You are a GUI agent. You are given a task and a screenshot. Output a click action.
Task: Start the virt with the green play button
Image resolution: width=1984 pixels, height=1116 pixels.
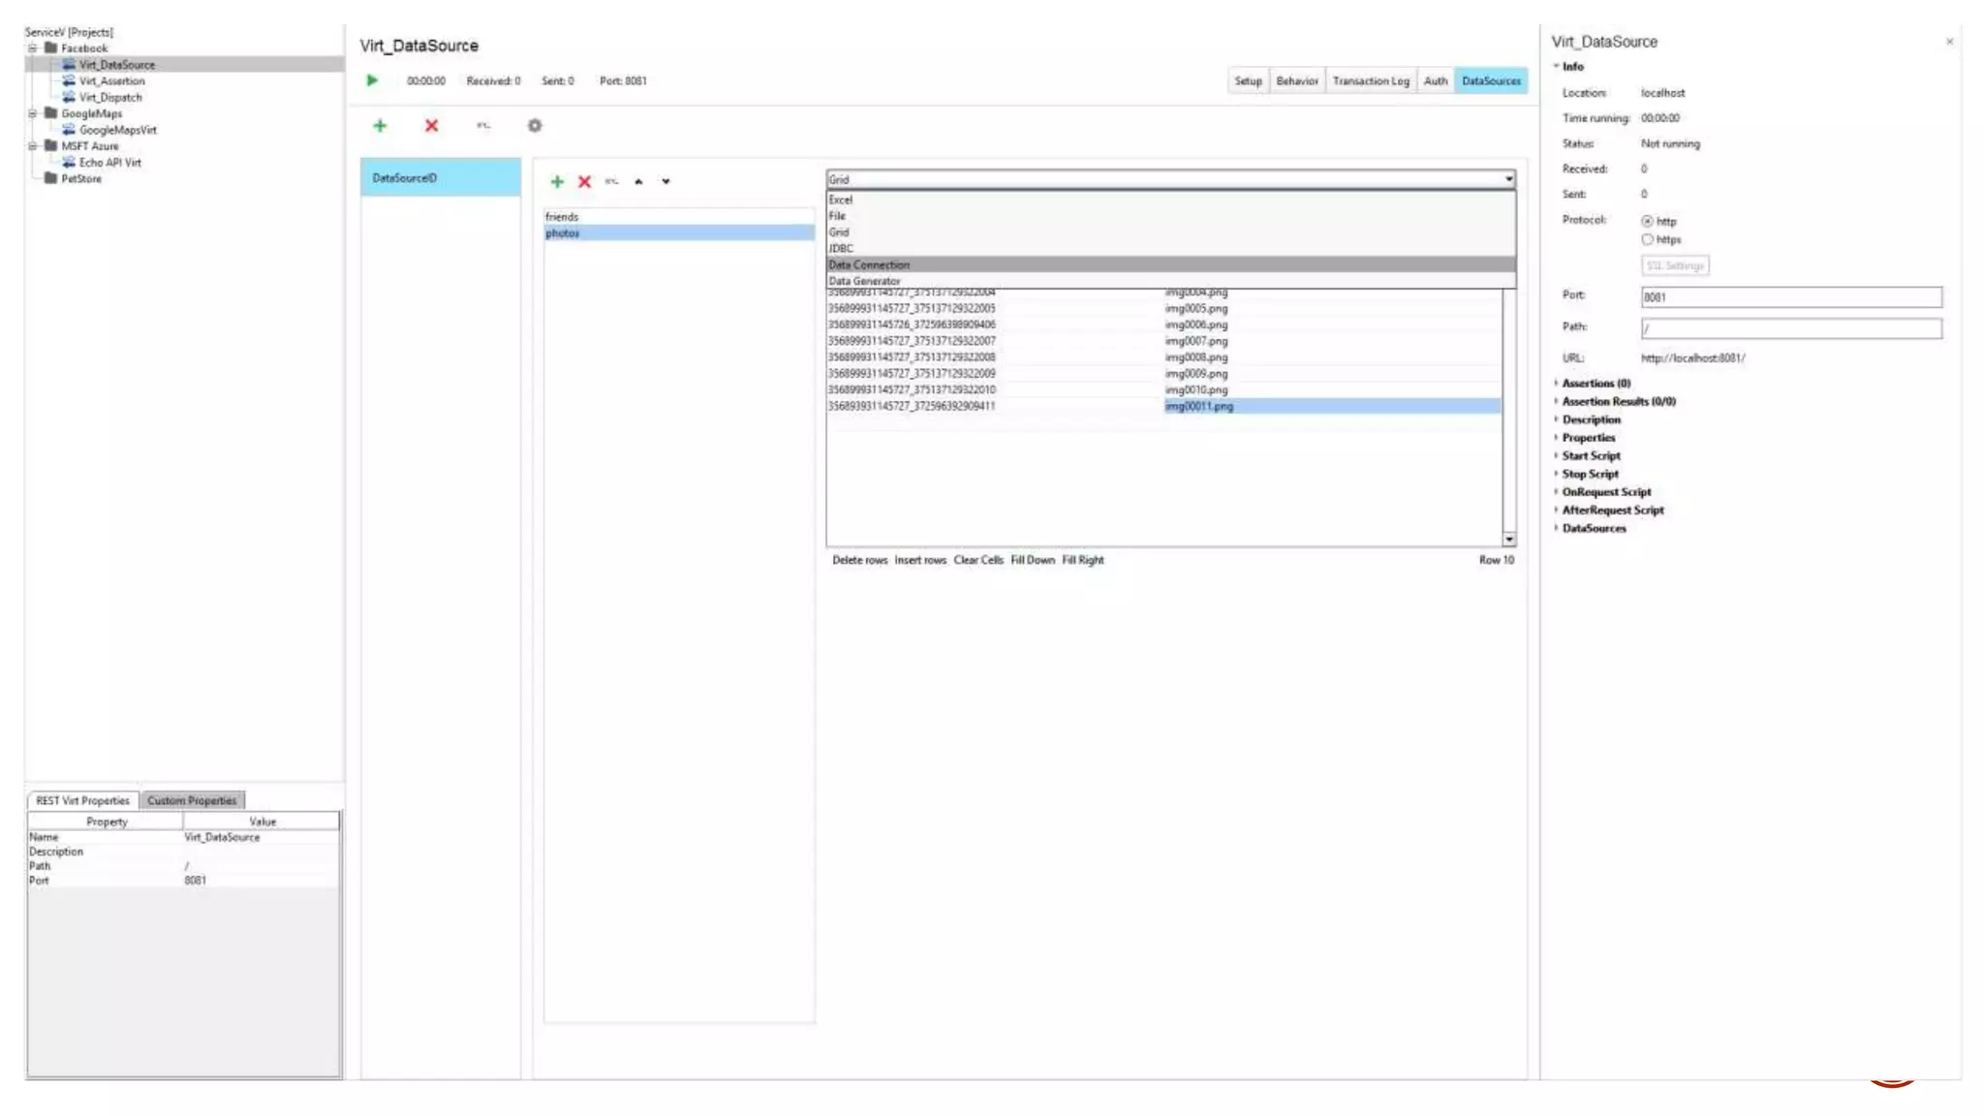[x=372, y=80]
